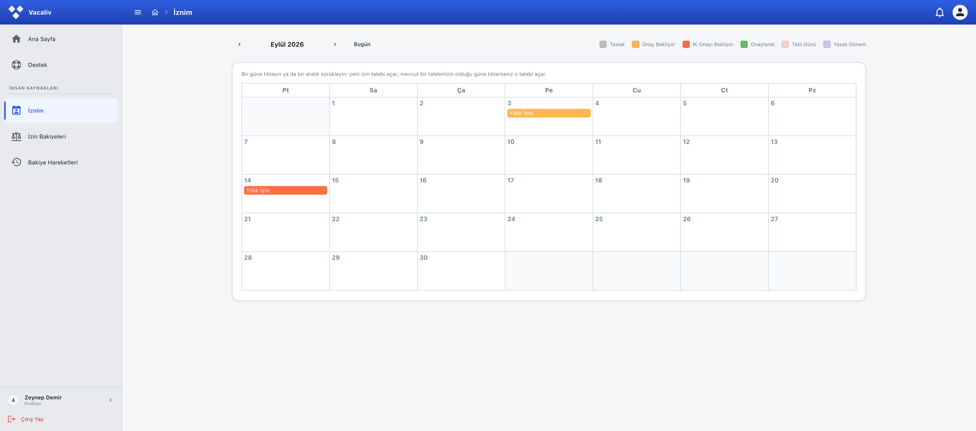
Task: Click Zeynep Demir's small profile avatar
Action: (14, 400)
